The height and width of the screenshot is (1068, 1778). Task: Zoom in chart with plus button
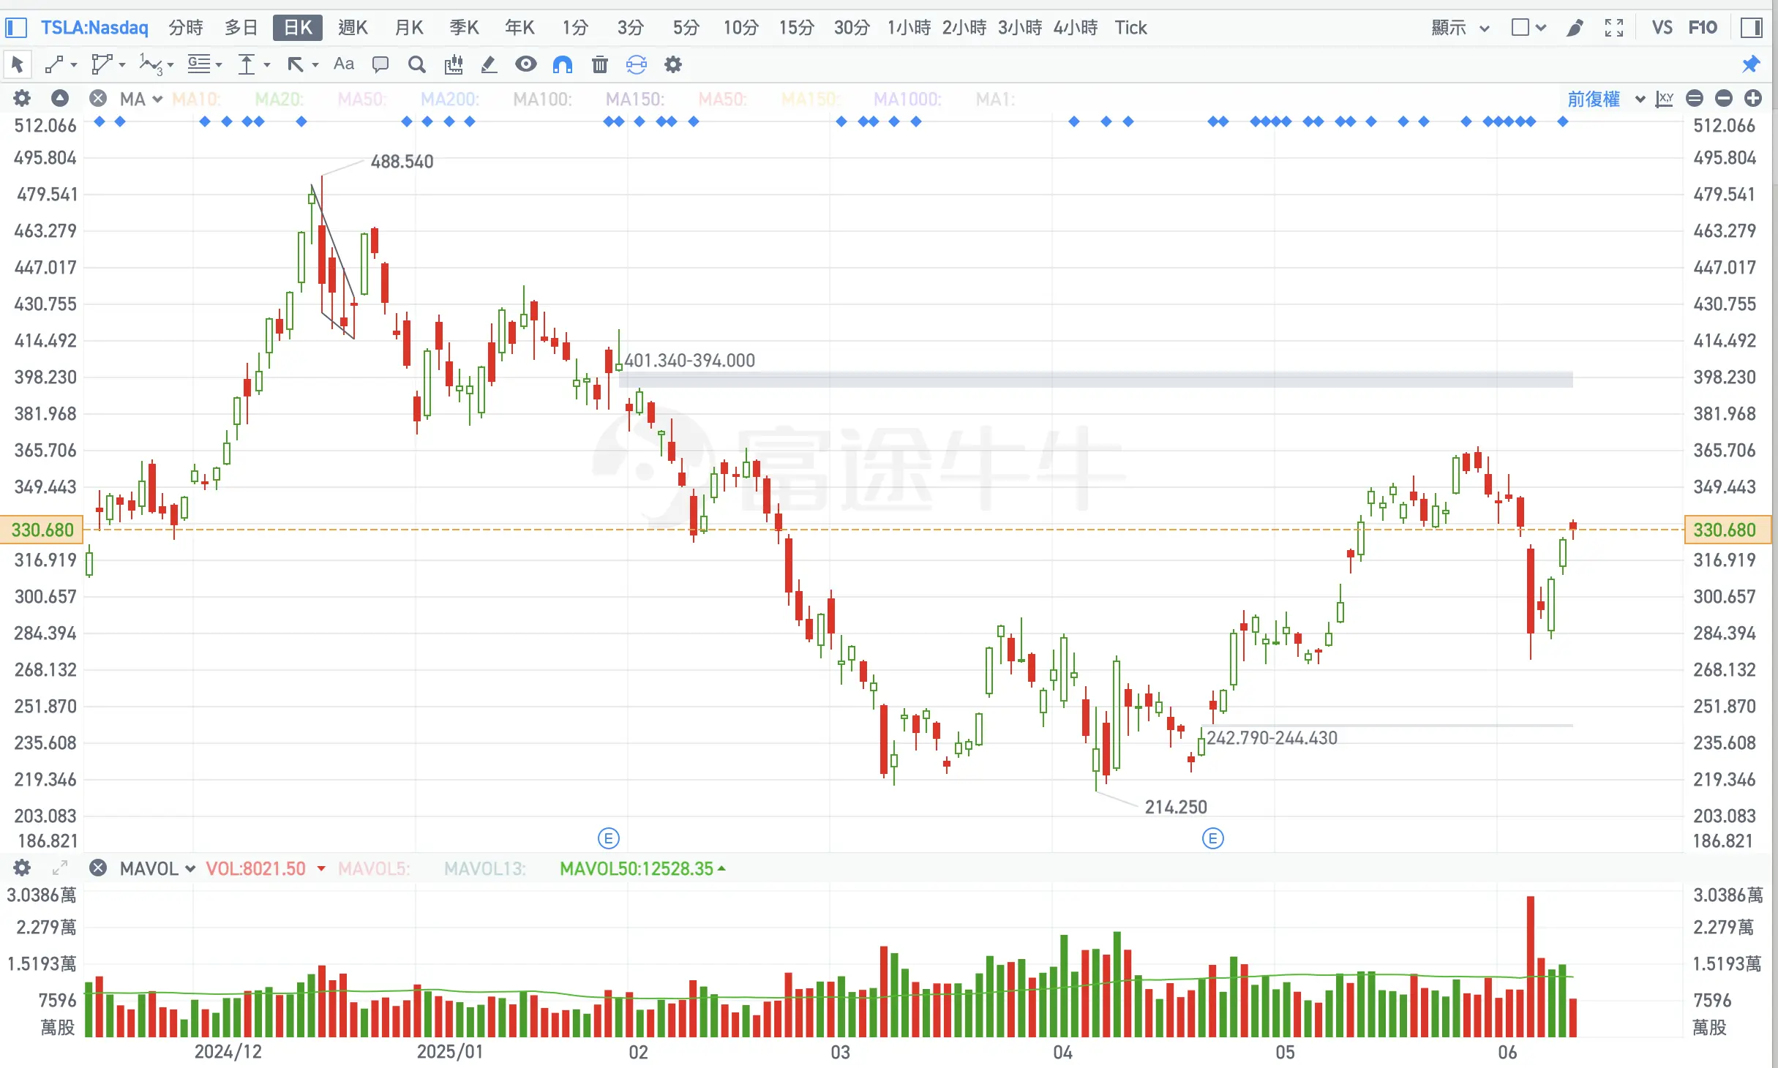(1753, 99)
